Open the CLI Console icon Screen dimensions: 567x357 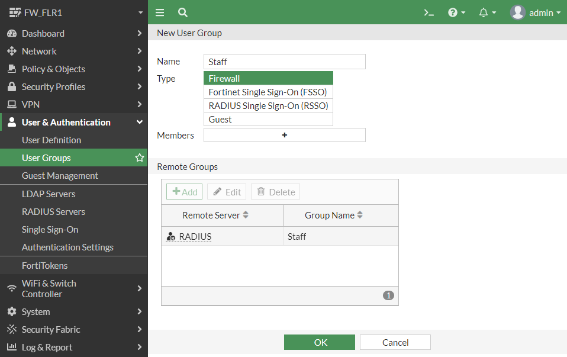click(x=429, y=12)
